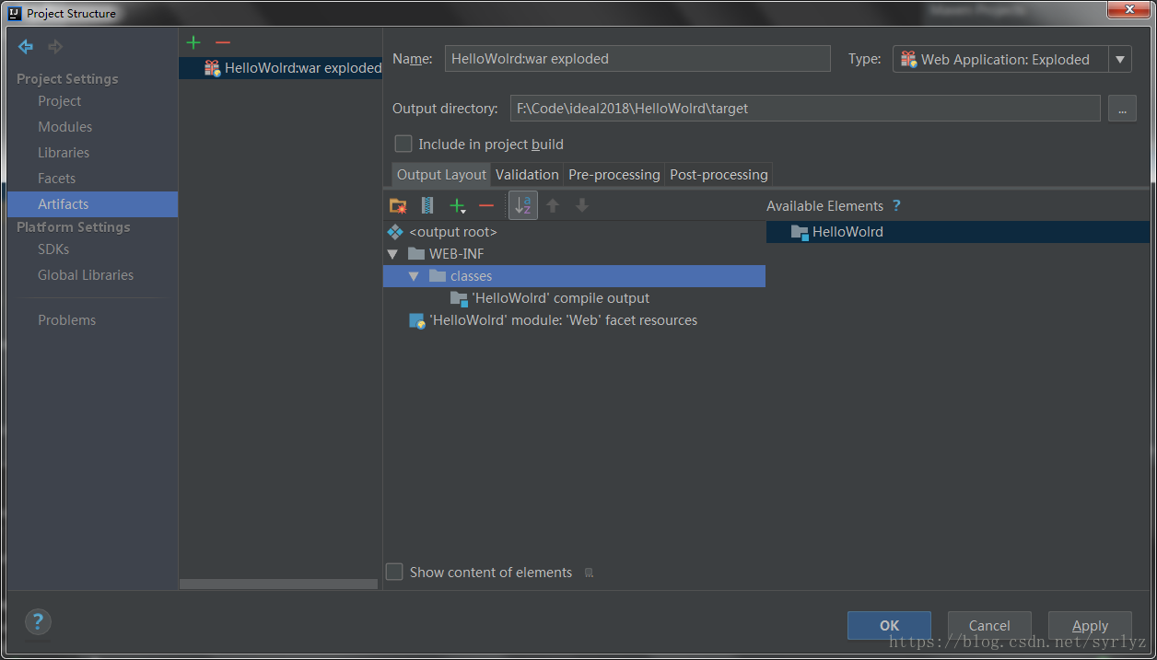This screenshot has height=660, width=1157.
Task: Click the move up arrow
Action: coord(553,205)
